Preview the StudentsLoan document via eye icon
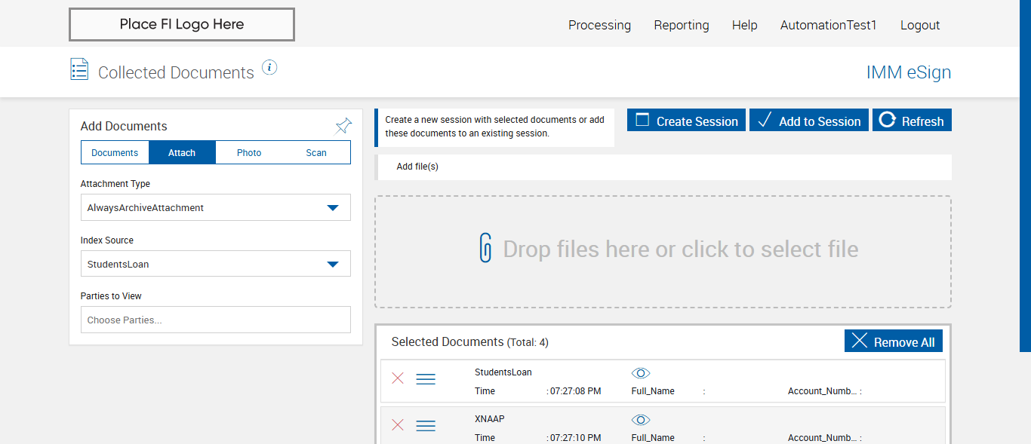 [x=641, y=373]
